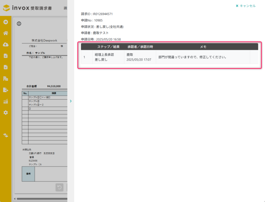Click the メモ column header
Screen dimensions: 265x202
pyautogui.click(x=203, y=47)
